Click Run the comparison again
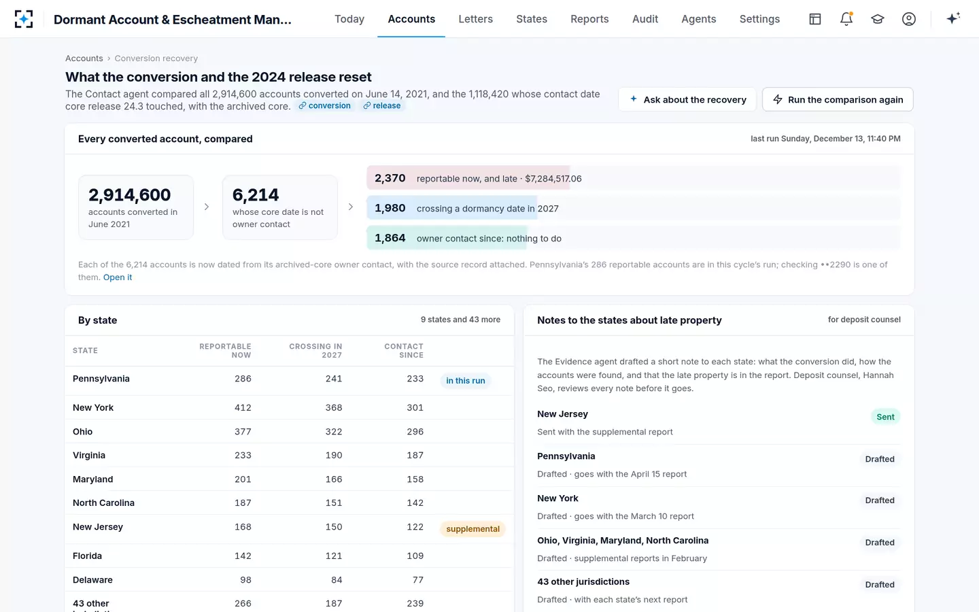The image size is (979, 612). (x=838, y=99)
